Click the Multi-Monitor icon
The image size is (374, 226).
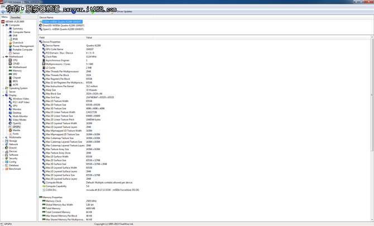[10, 116]
